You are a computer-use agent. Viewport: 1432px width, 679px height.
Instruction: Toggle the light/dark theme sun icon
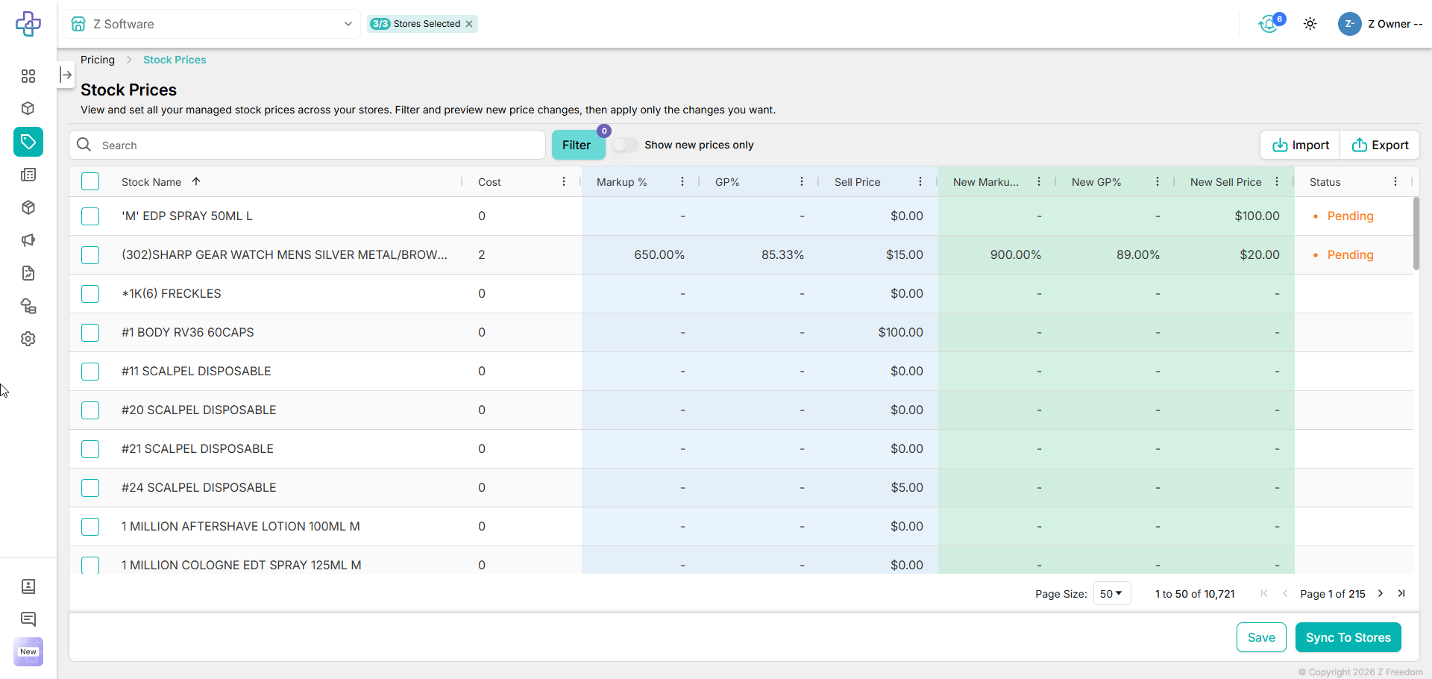pyautogui.click(x=1310, y=24)
